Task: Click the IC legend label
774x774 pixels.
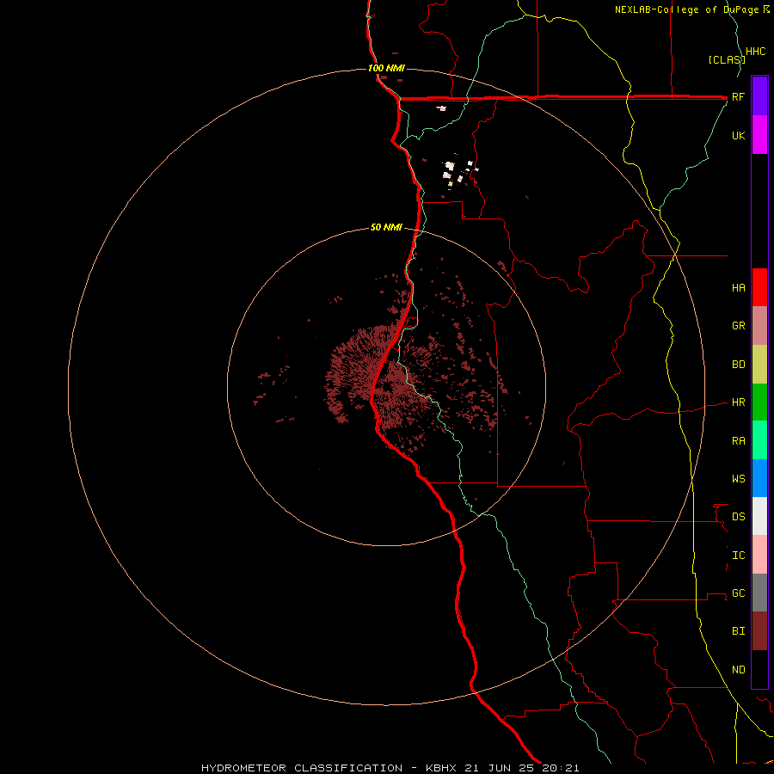Action: (x=739, y=556)
